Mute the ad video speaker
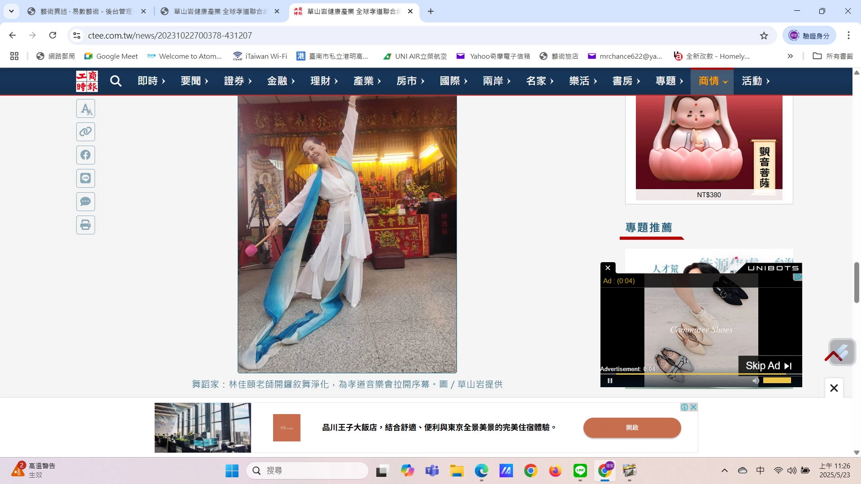 [x=756, y=380]
